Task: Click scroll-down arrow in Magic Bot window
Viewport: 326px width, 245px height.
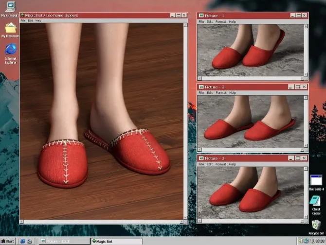Action: [x=185, y=218]
